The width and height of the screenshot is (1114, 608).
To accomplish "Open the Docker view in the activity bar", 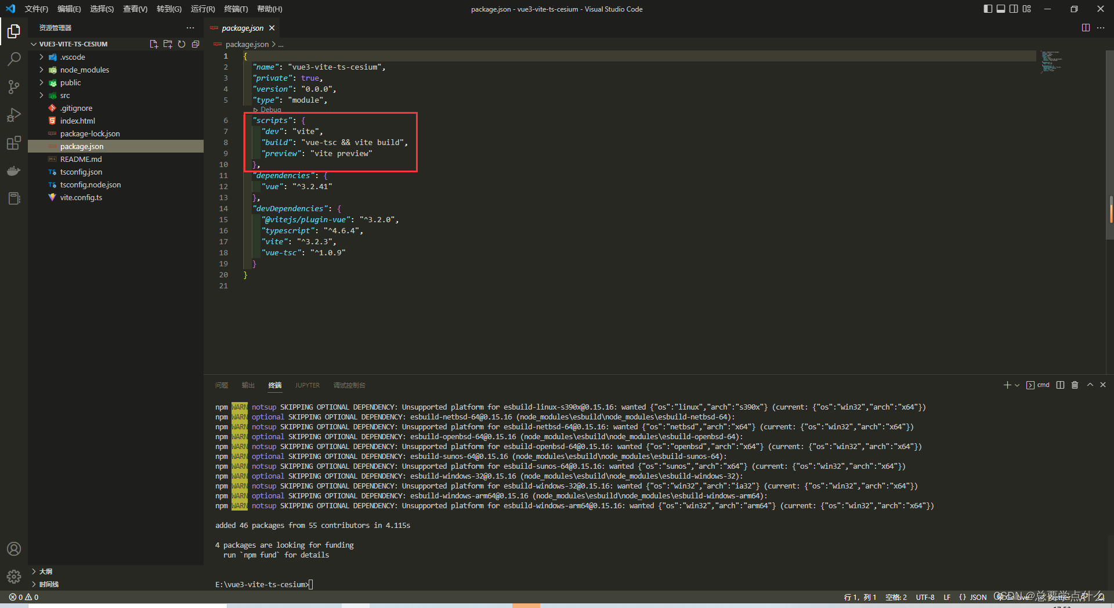I will [x=14, y=171].
